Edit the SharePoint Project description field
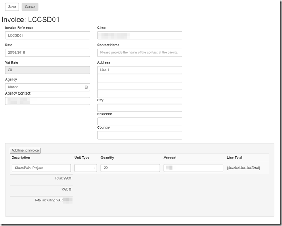 click(41, 168)
